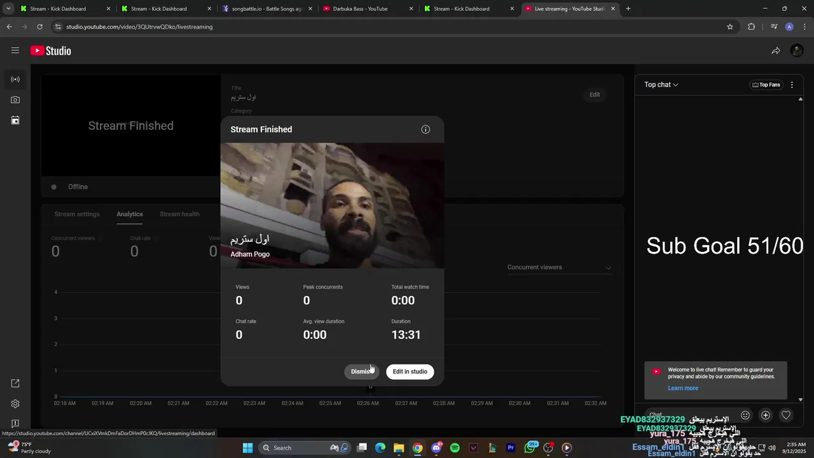Click the Windows Start button
This screenshot has height=458, width=814.
coord(247,448)
